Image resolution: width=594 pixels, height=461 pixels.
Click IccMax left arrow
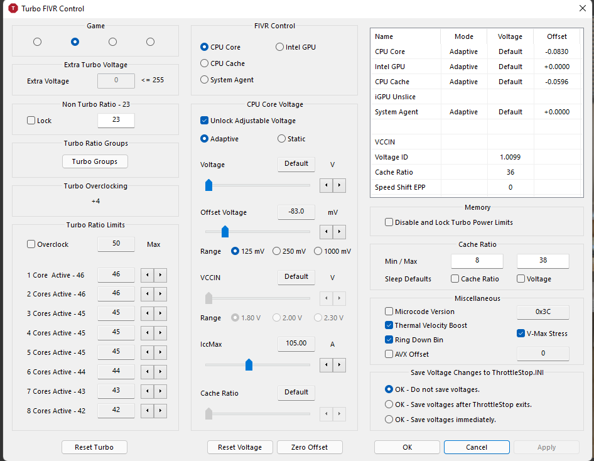tap(326, 365)
